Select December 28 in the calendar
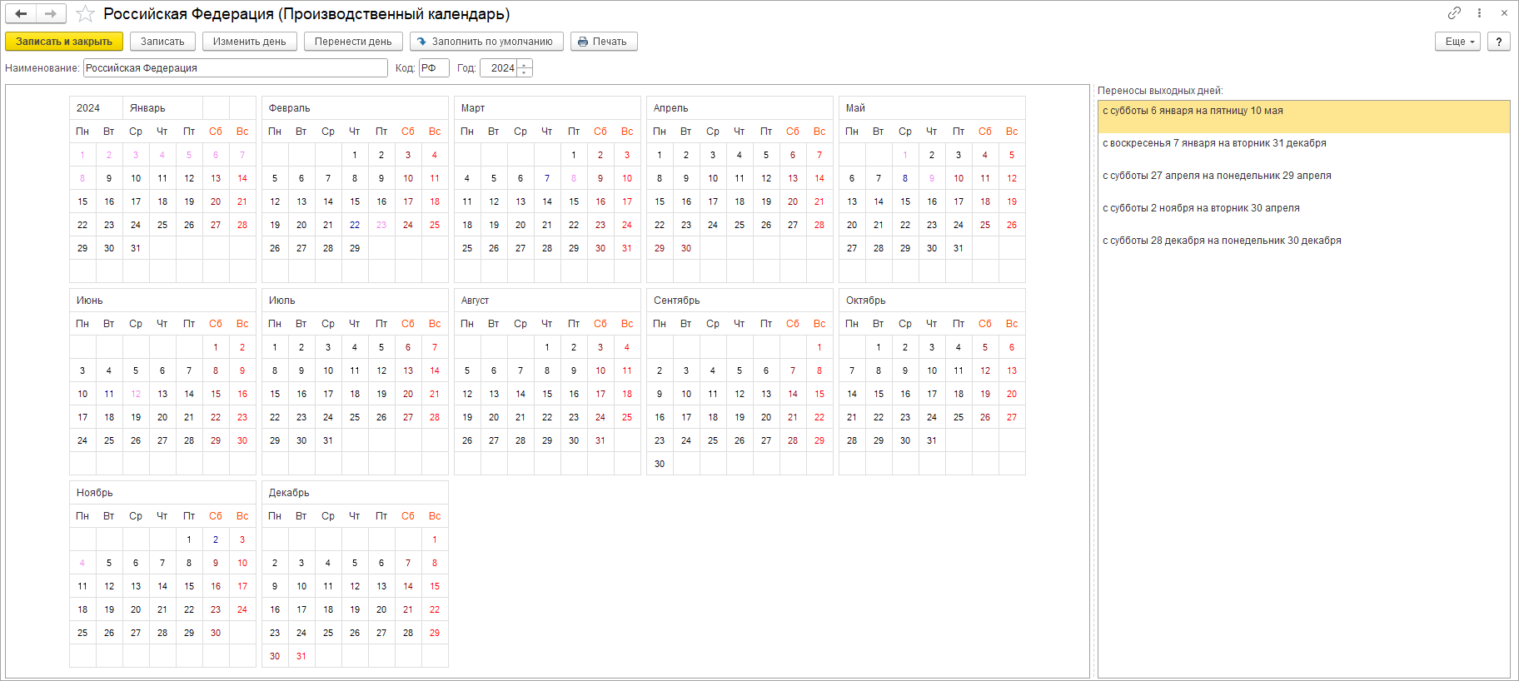The height and width of the screenshot is (681, 1519). coord(408,633)
